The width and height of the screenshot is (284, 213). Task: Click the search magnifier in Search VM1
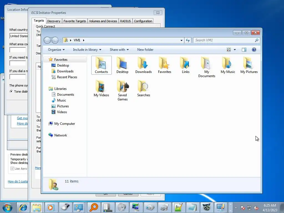click(x=257, y=40)
